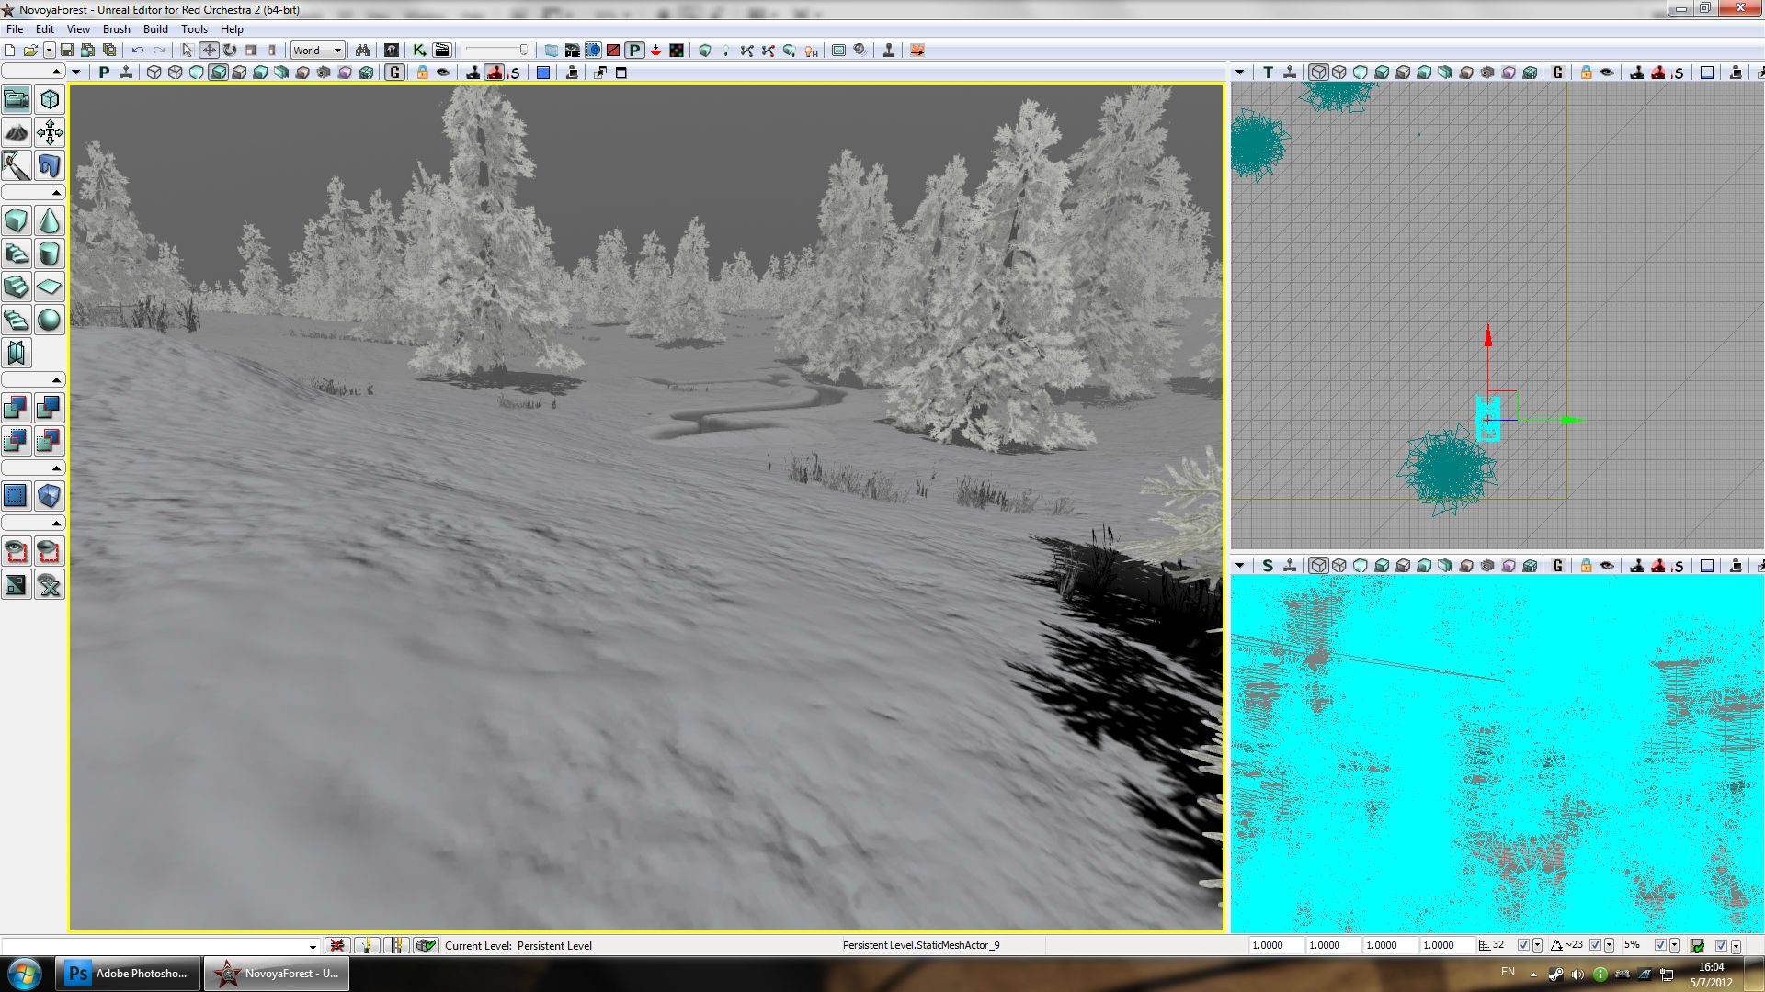1765x992 pixels.
Task: Switch to Terrain editing mode
Action: (x=17, y=132)
